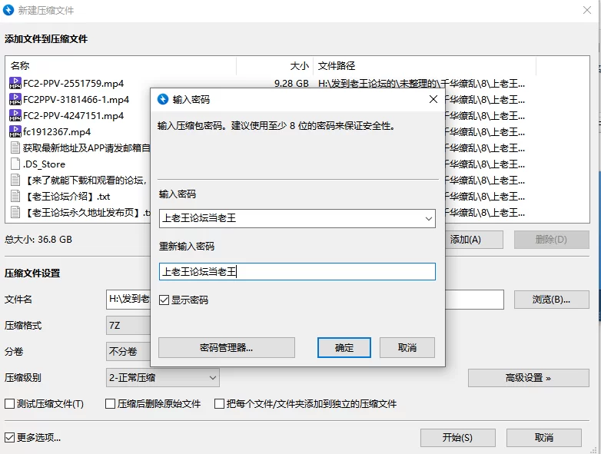The height and width of the screenshot is (454, 601).
Task: Open the 压缩格式 7Z dropdown
Action: click(x=128, y=326)
